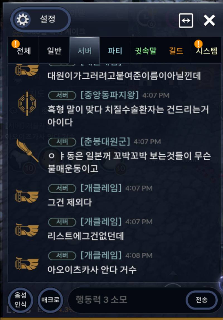
Task: Click winged emblem beside '그건 제외다' message
Action: coord(27,196)
